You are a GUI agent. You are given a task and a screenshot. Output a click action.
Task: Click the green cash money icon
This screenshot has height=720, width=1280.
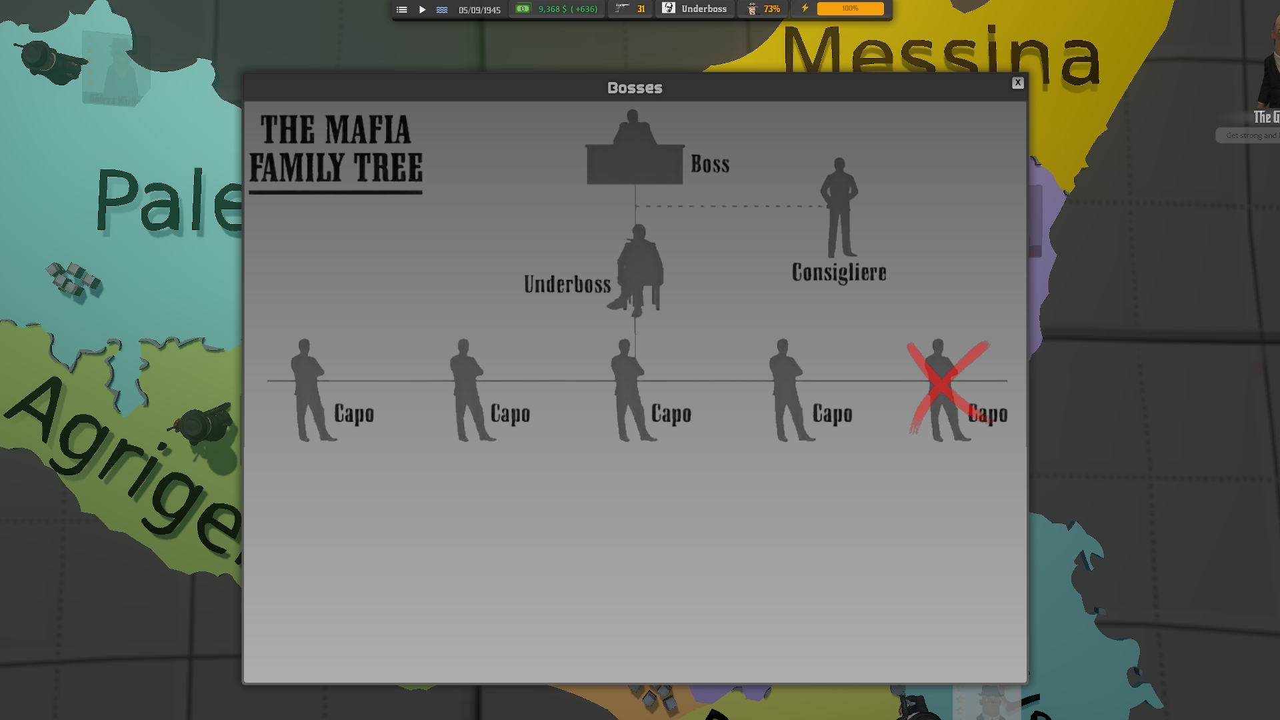[523, 9]
